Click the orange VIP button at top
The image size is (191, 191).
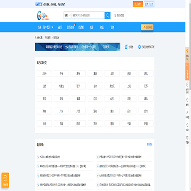[x=138, y=4]
